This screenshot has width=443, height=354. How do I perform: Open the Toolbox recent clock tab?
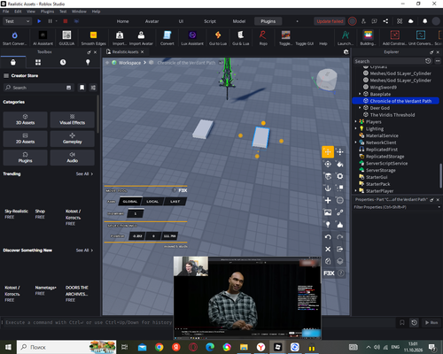(63, 62)
